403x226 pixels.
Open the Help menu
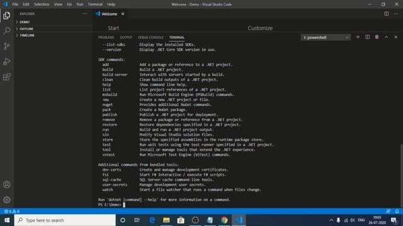tap(111, 4)
